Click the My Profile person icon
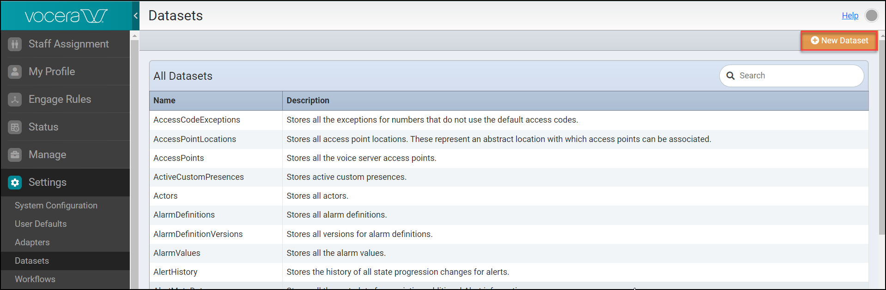Image resolution: width=886 pixels, height=290 pixels. [x=15, y=71]
